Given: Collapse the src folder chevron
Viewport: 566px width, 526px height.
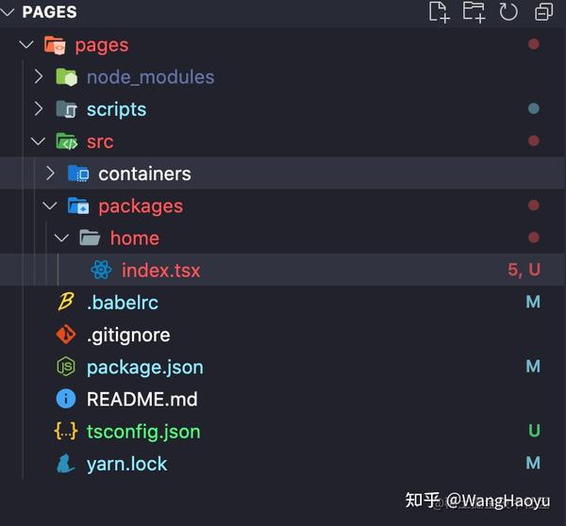Looking at the screenshot, I should pyautogui.click(x=39, y=141).
